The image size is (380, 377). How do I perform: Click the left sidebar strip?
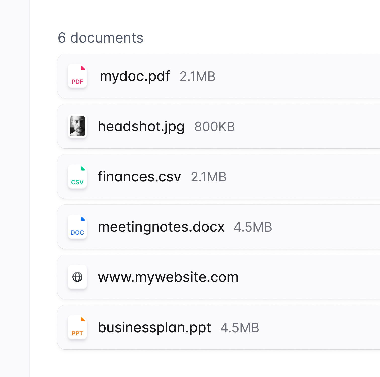coord(15,189)
